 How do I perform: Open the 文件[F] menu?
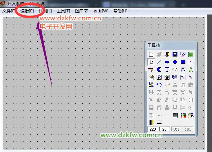pyautogui.click(x=9, y=11)
